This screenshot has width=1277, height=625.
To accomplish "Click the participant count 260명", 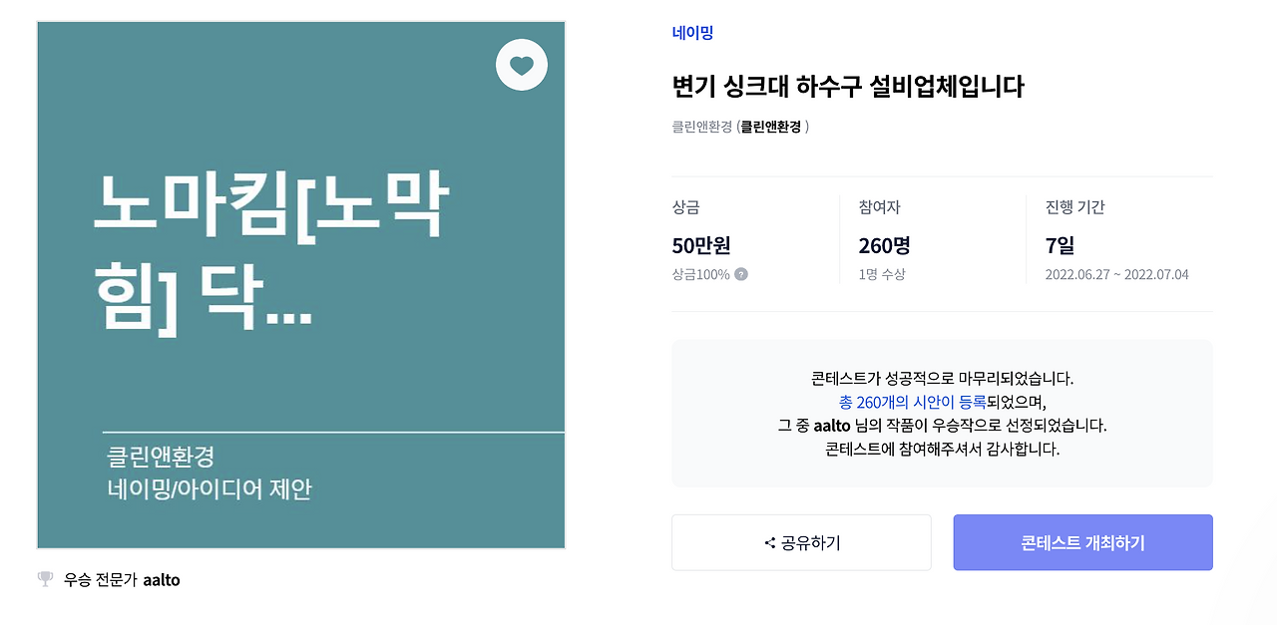I will (x=884, y=245).
